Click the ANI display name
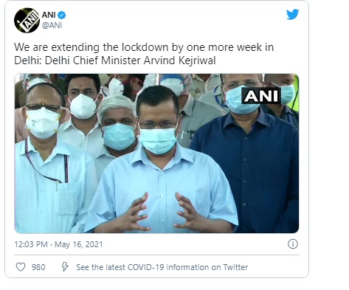The height and width of the screenshot is (290, 349). coord(49,15)
